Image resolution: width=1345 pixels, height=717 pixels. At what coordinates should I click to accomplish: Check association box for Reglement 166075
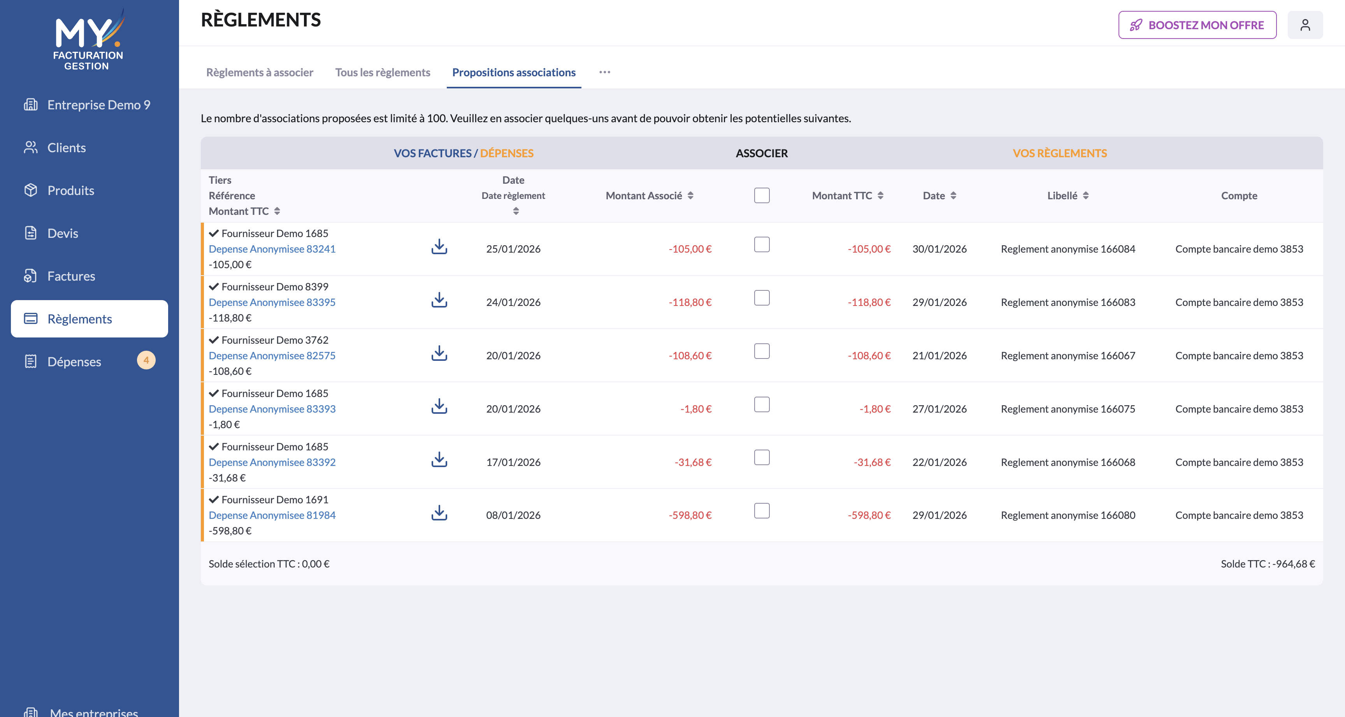click(x=762, y=404)
